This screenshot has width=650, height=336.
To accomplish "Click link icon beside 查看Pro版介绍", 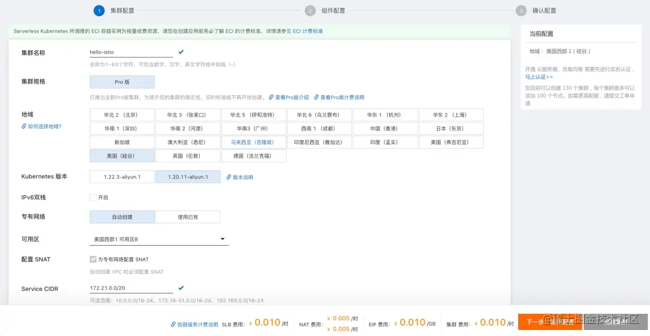I will (x=271, y=98).
